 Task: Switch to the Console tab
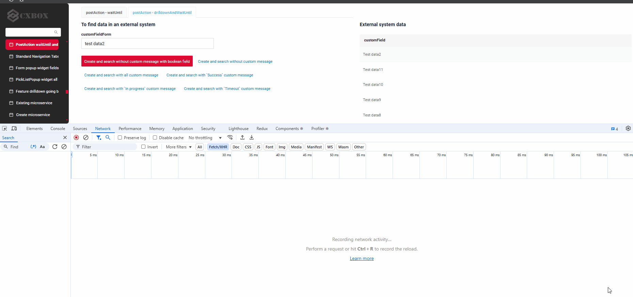[58, 129]
